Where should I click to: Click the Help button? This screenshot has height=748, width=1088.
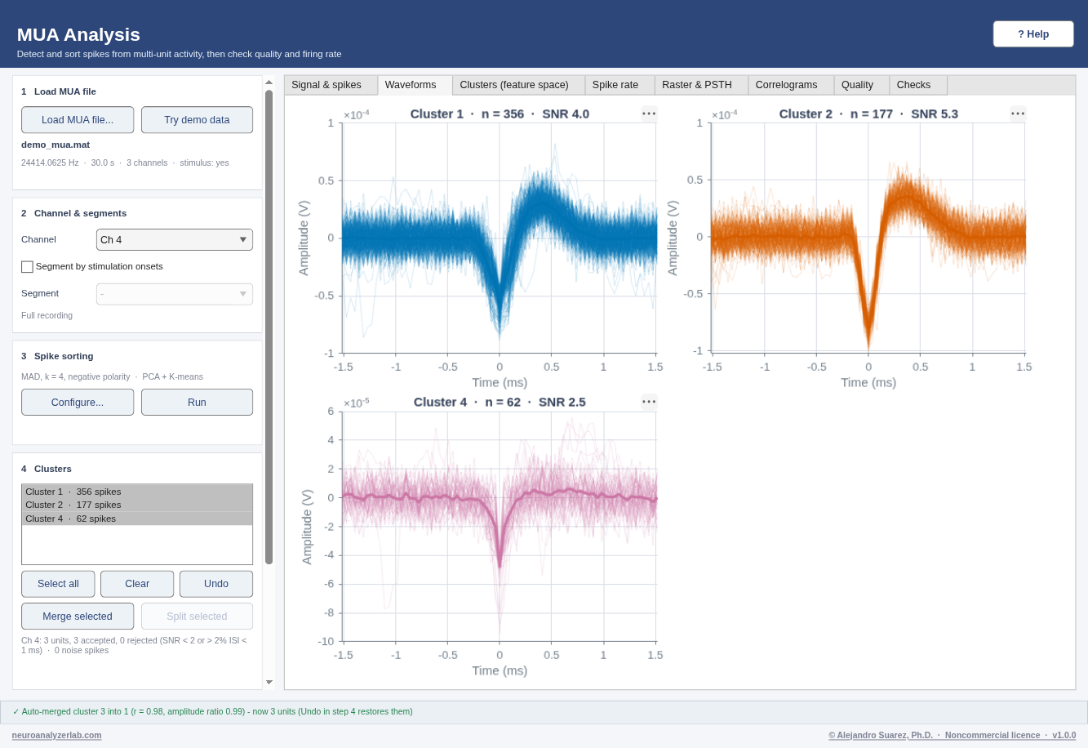(x=1033, y=34)
